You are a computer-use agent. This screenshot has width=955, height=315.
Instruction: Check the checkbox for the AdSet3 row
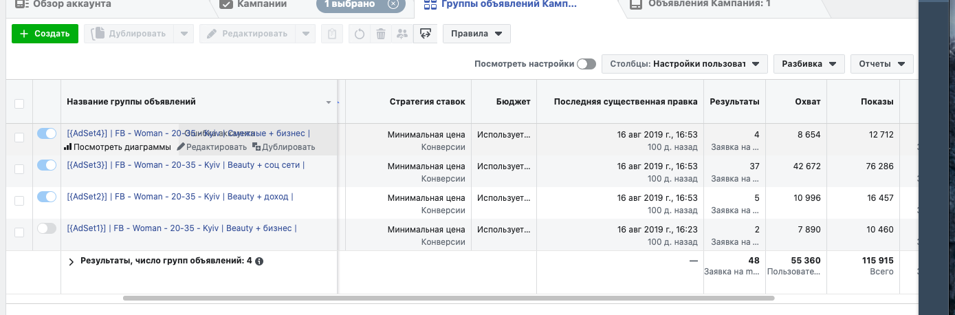pos(19,169)
